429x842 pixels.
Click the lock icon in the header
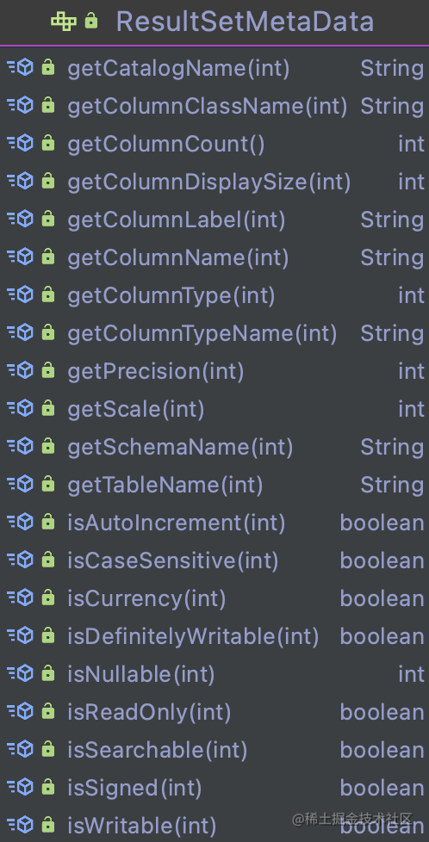(x=90, y=21)
